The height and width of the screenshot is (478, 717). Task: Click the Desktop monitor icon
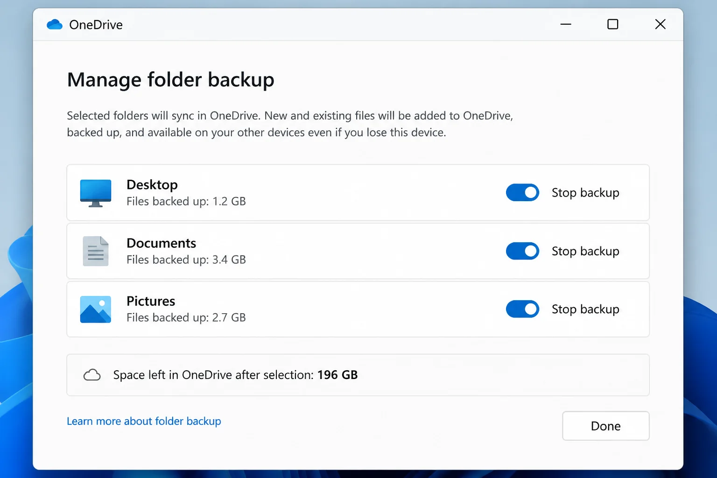[96, 193]
